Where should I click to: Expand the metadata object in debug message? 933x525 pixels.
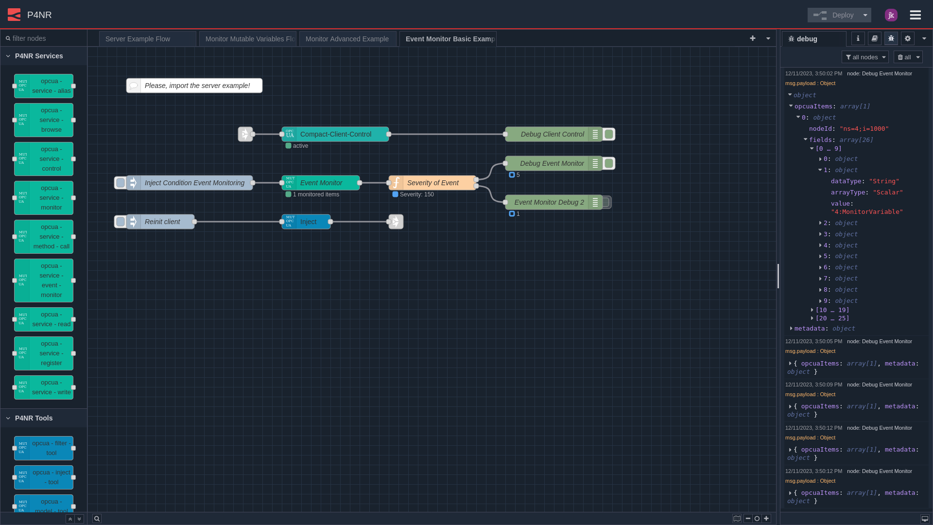[791, 329]
